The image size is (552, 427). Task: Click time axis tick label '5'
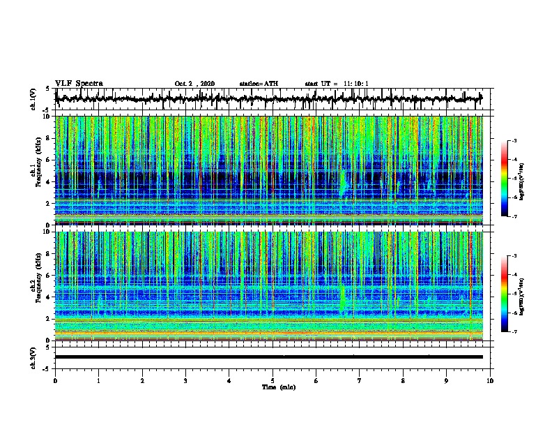tap(273, 381)
